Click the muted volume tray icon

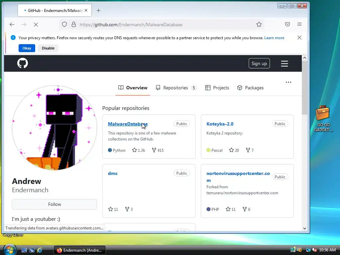[x=314, y=250]
